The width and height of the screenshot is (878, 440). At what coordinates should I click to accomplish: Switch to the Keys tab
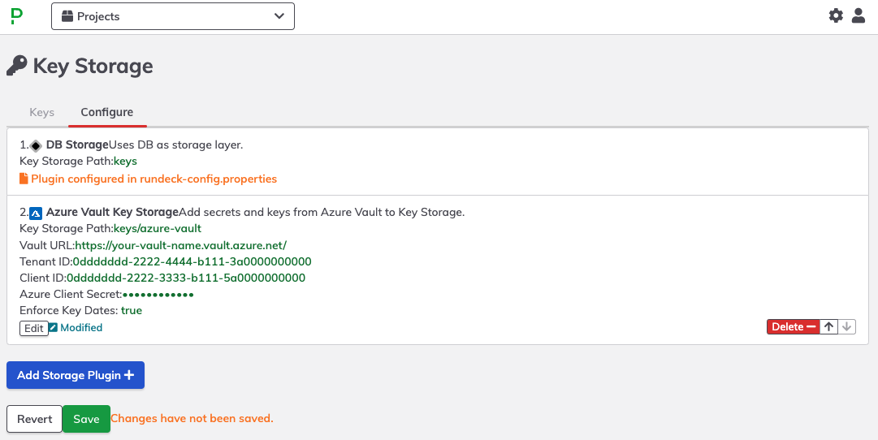click(x=42, y=112)
